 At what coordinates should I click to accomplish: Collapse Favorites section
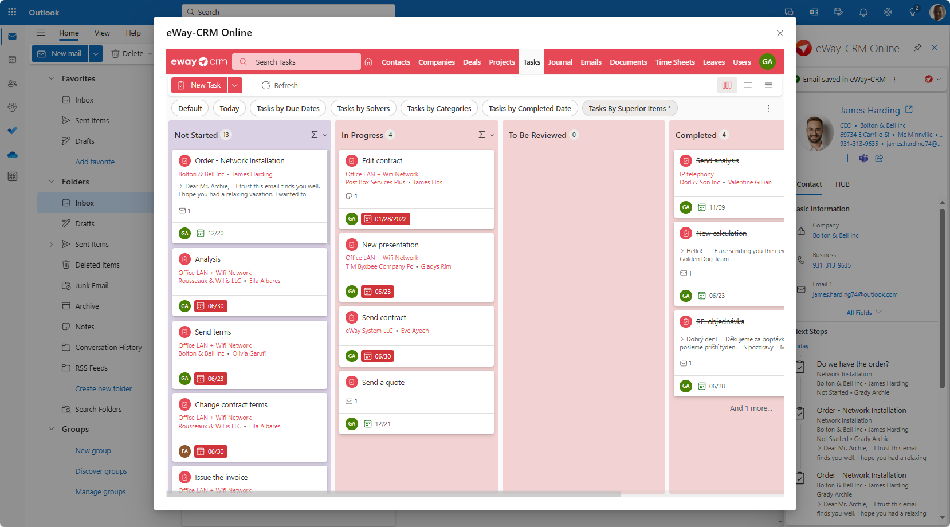(52, 78)
